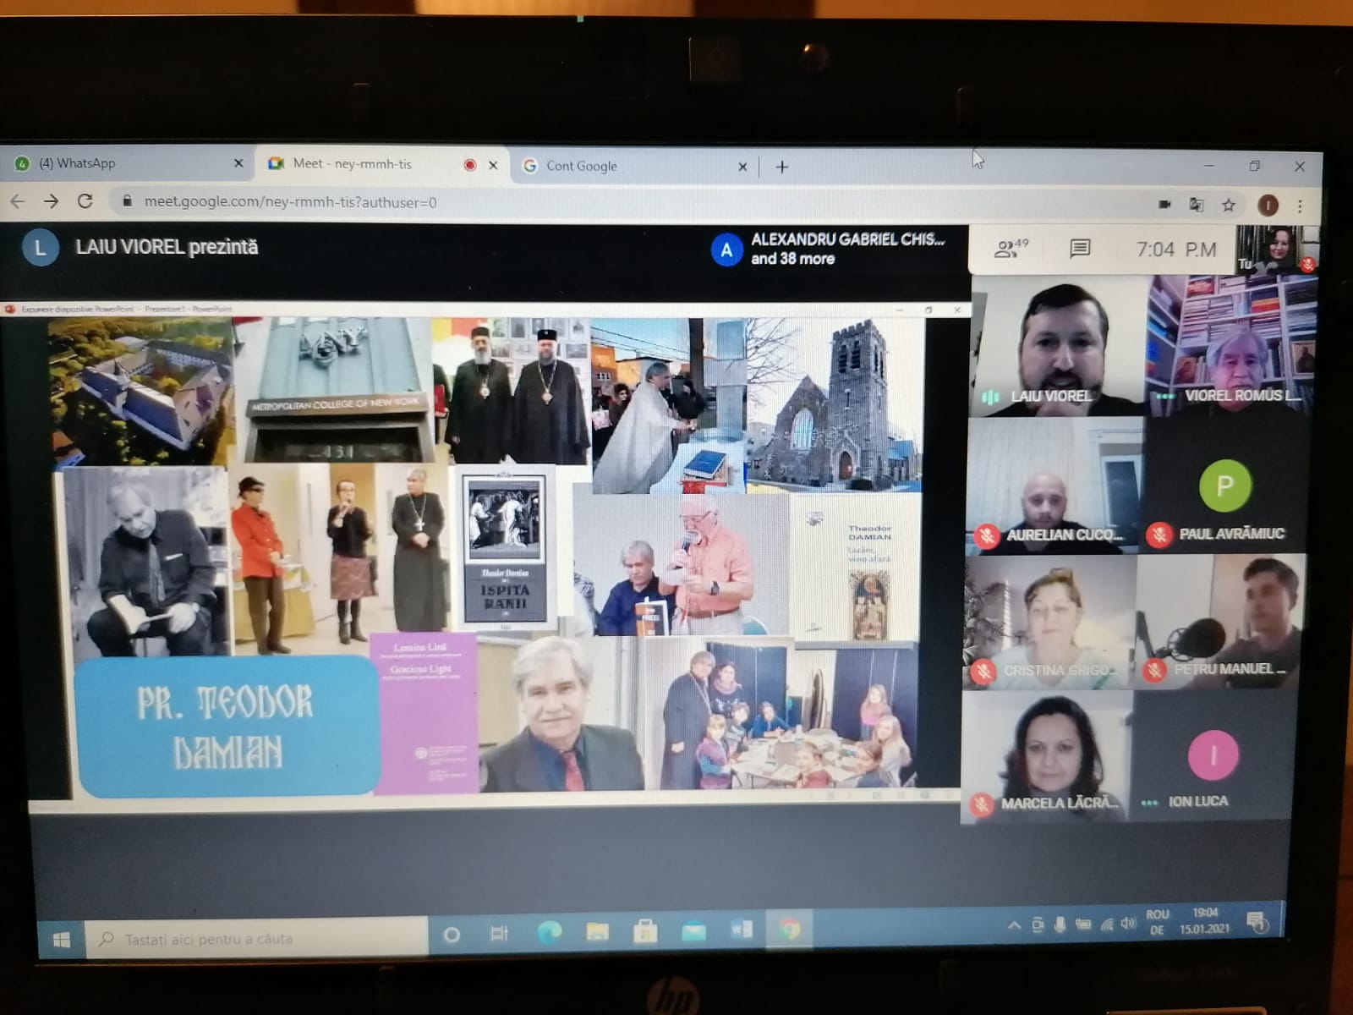Open Microsoft Edge from the taskbar
Image resolution: width=1353 pixels, height=1015 pixels.
[549, 932]
